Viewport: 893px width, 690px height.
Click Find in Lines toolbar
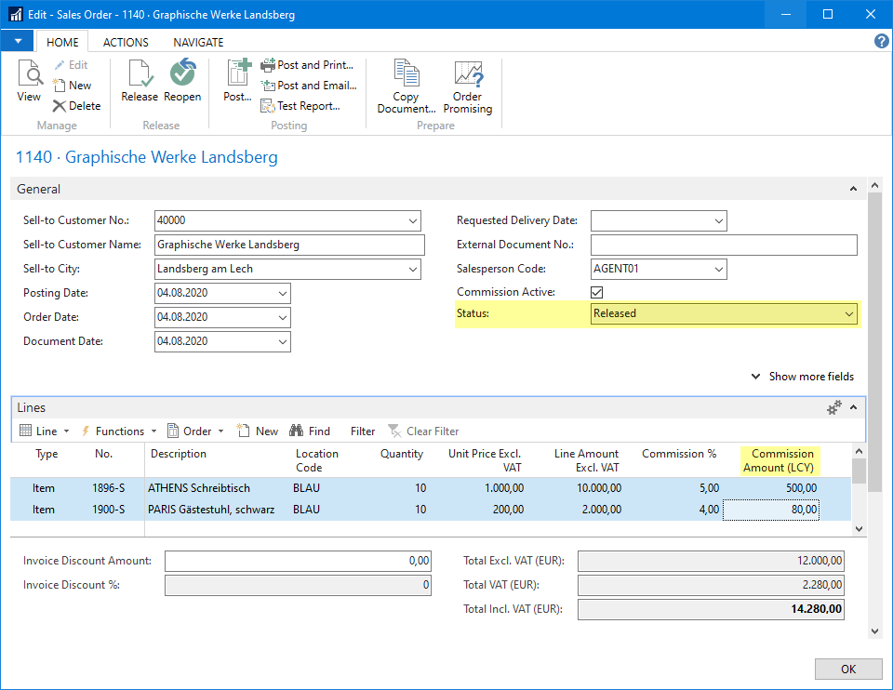pos(310,431)
